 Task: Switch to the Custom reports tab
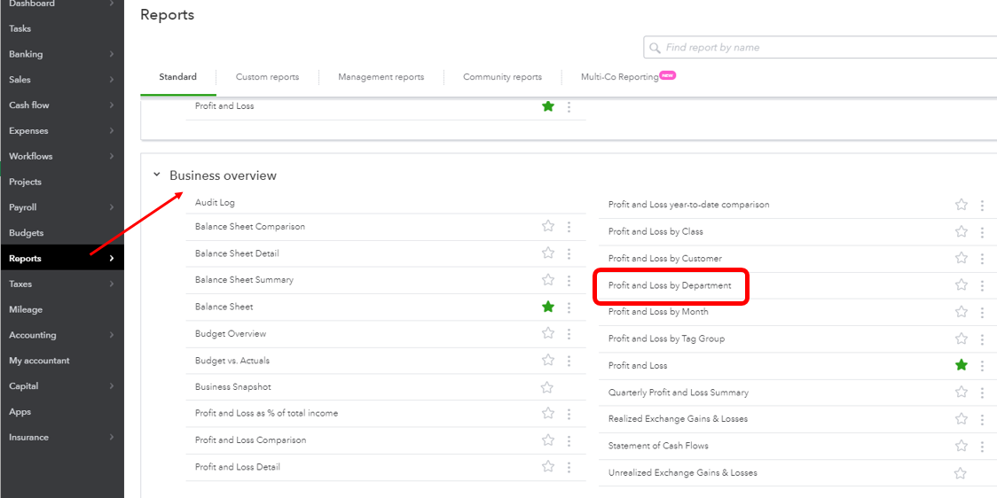coord(267,77)
